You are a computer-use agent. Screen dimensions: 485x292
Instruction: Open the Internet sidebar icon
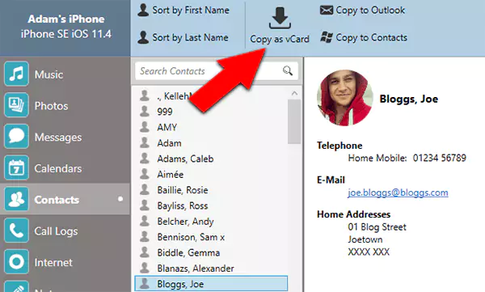click(16, 262)
